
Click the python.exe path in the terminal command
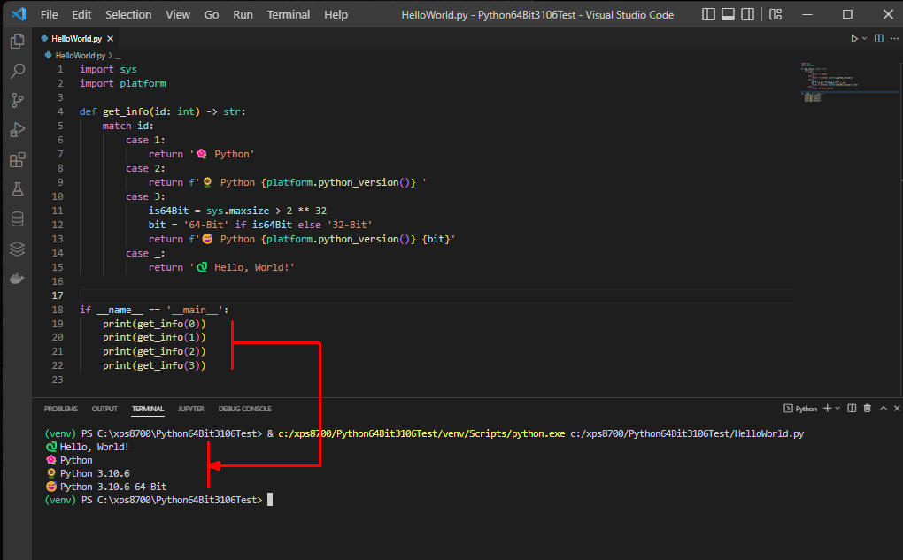click(x=421, y=433)
